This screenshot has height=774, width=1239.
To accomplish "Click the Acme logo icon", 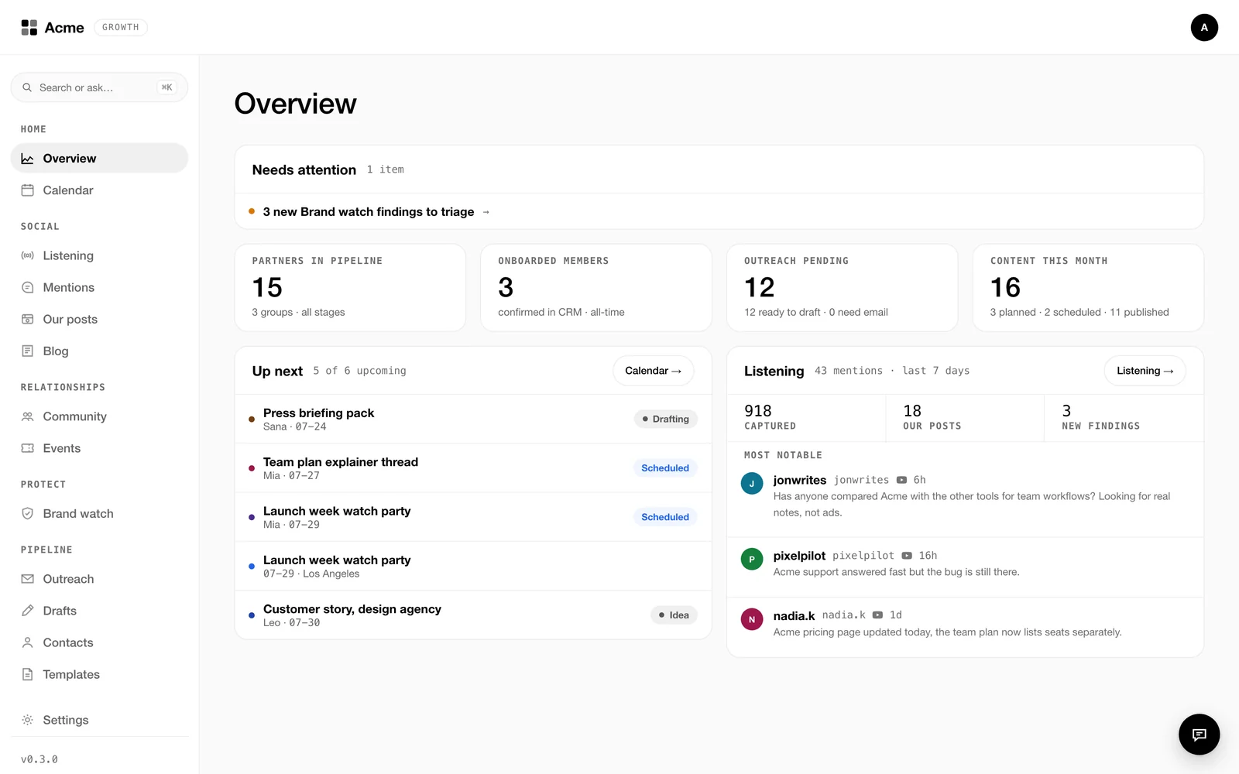I will tap(29, 28).
